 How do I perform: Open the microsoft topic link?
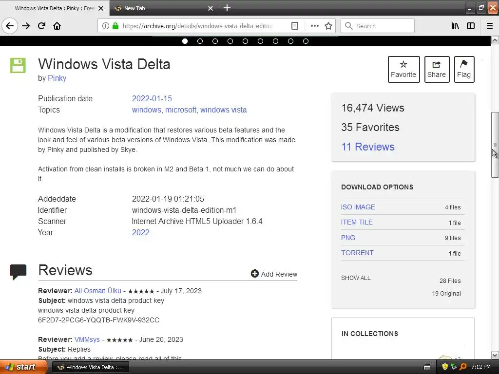click(x=181, y=110)
